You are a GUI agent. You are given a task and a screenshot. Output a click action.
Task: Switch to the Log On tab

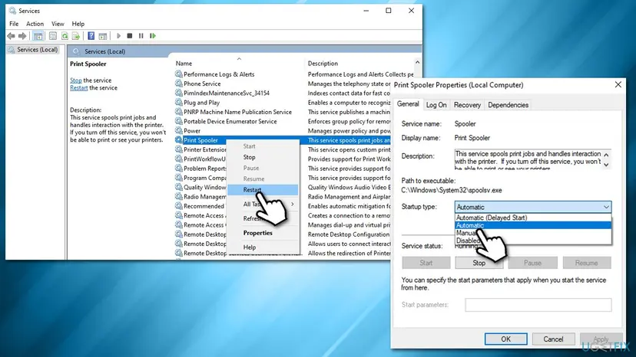[436, 105]
